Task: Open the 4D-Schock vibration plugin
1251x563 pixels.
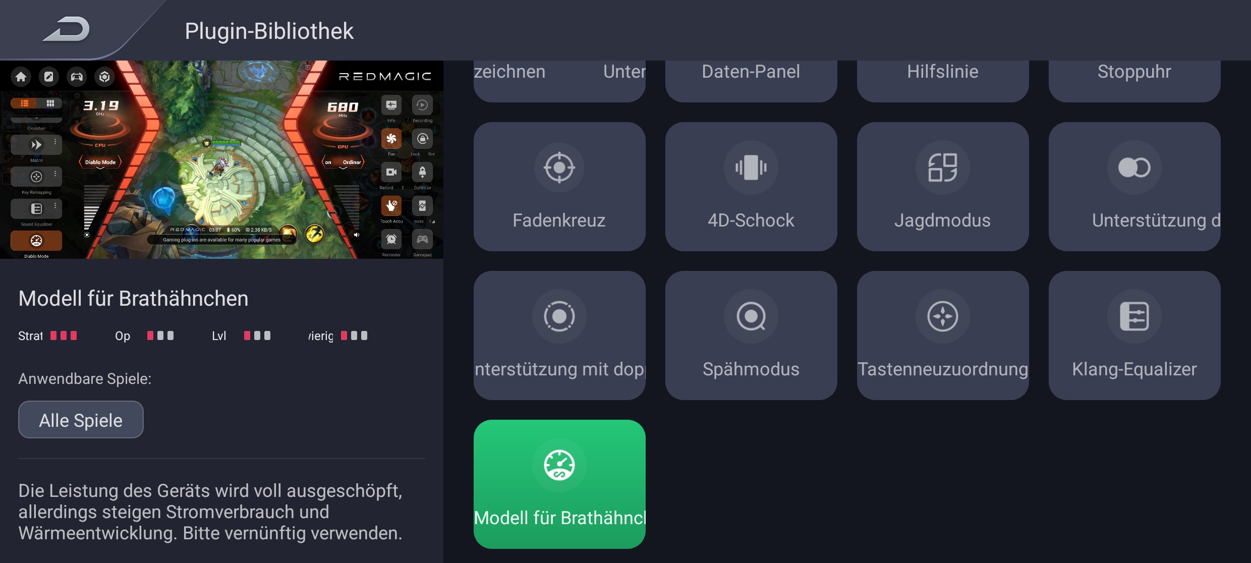Action: [x=751, y=186]
